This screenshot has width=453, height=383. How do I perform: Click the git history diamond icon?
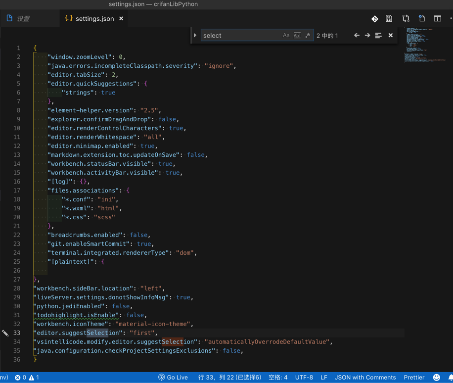pos(375,19)
